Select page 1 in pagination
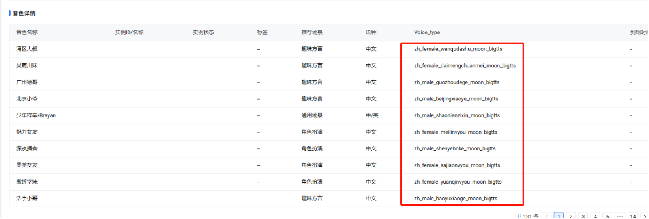The image size is (649, 219). (559, 216)
